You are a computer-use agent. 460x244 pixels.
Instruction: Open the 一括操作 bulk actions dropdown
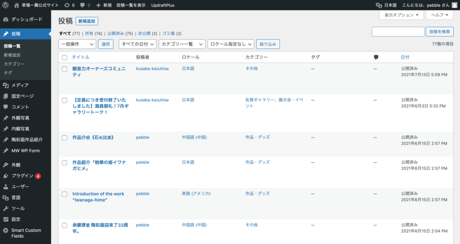click(x=77, y=44)
